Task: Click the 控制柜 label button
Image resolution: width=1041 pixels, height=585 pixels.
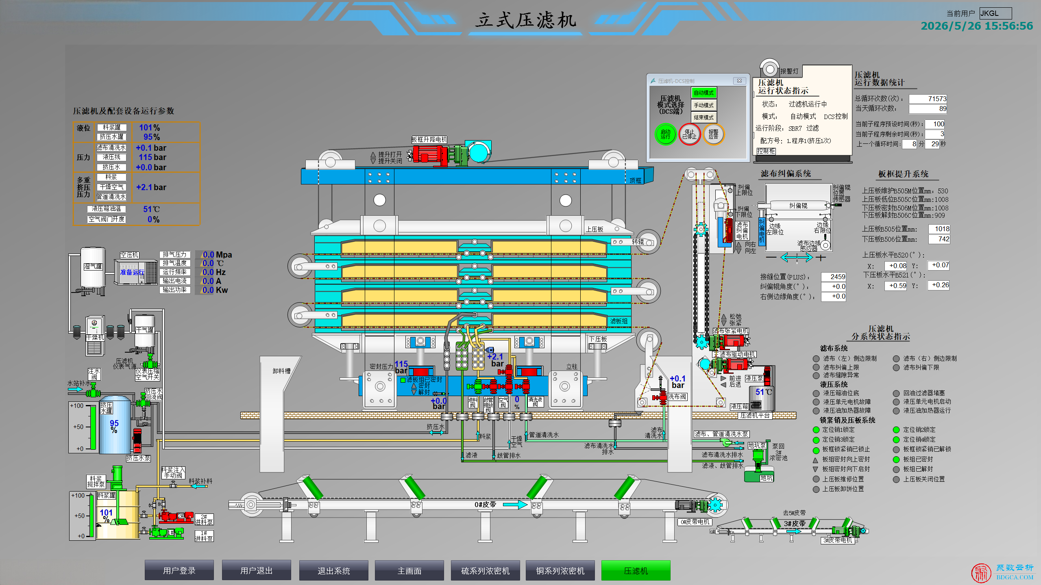Action: point(766,151)
